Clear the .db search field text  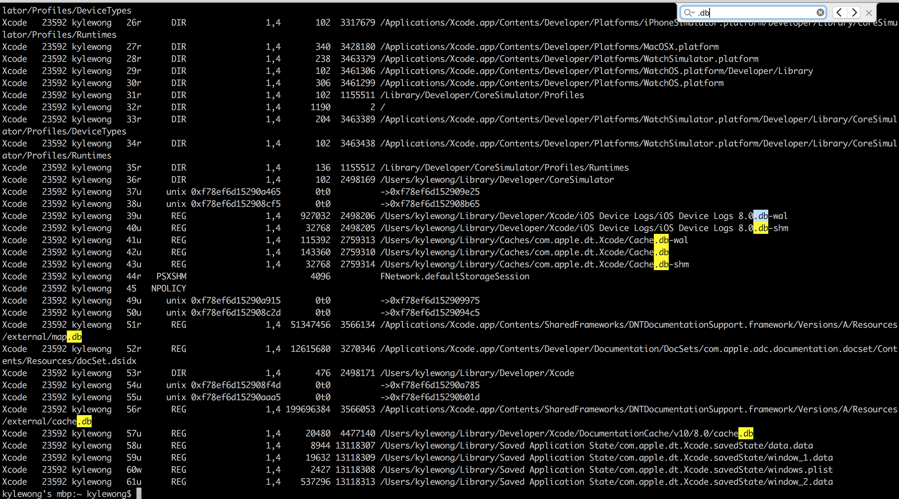pyautogui.click(x=820, y=13)
